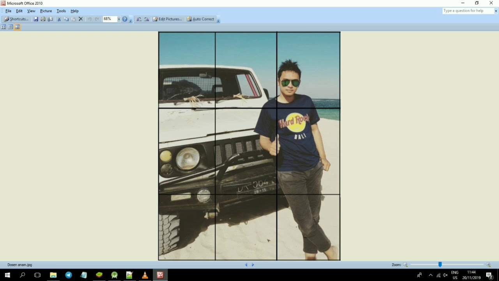The height and width of the screenshot is (281, 499).
Task: Open the notification center icon
Action: tap(489, 275)
